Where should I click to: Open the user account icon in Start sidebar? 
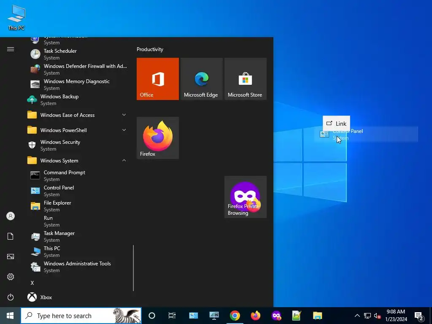point(11,216)
